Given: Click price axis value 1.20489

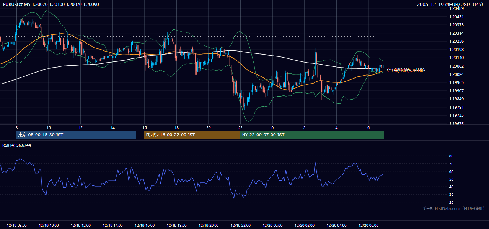Looking at the screenshot, I should click(456, 8).
